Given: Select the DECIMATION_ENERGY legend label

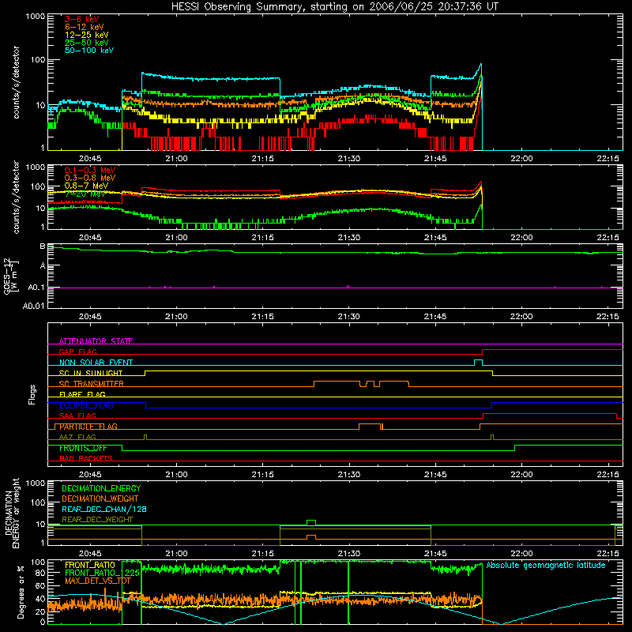Looking at the screenshot, I should (101, 488).
